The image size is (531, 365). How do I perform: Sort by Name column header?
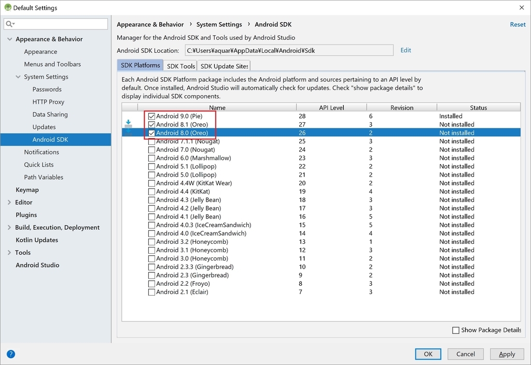217,108
